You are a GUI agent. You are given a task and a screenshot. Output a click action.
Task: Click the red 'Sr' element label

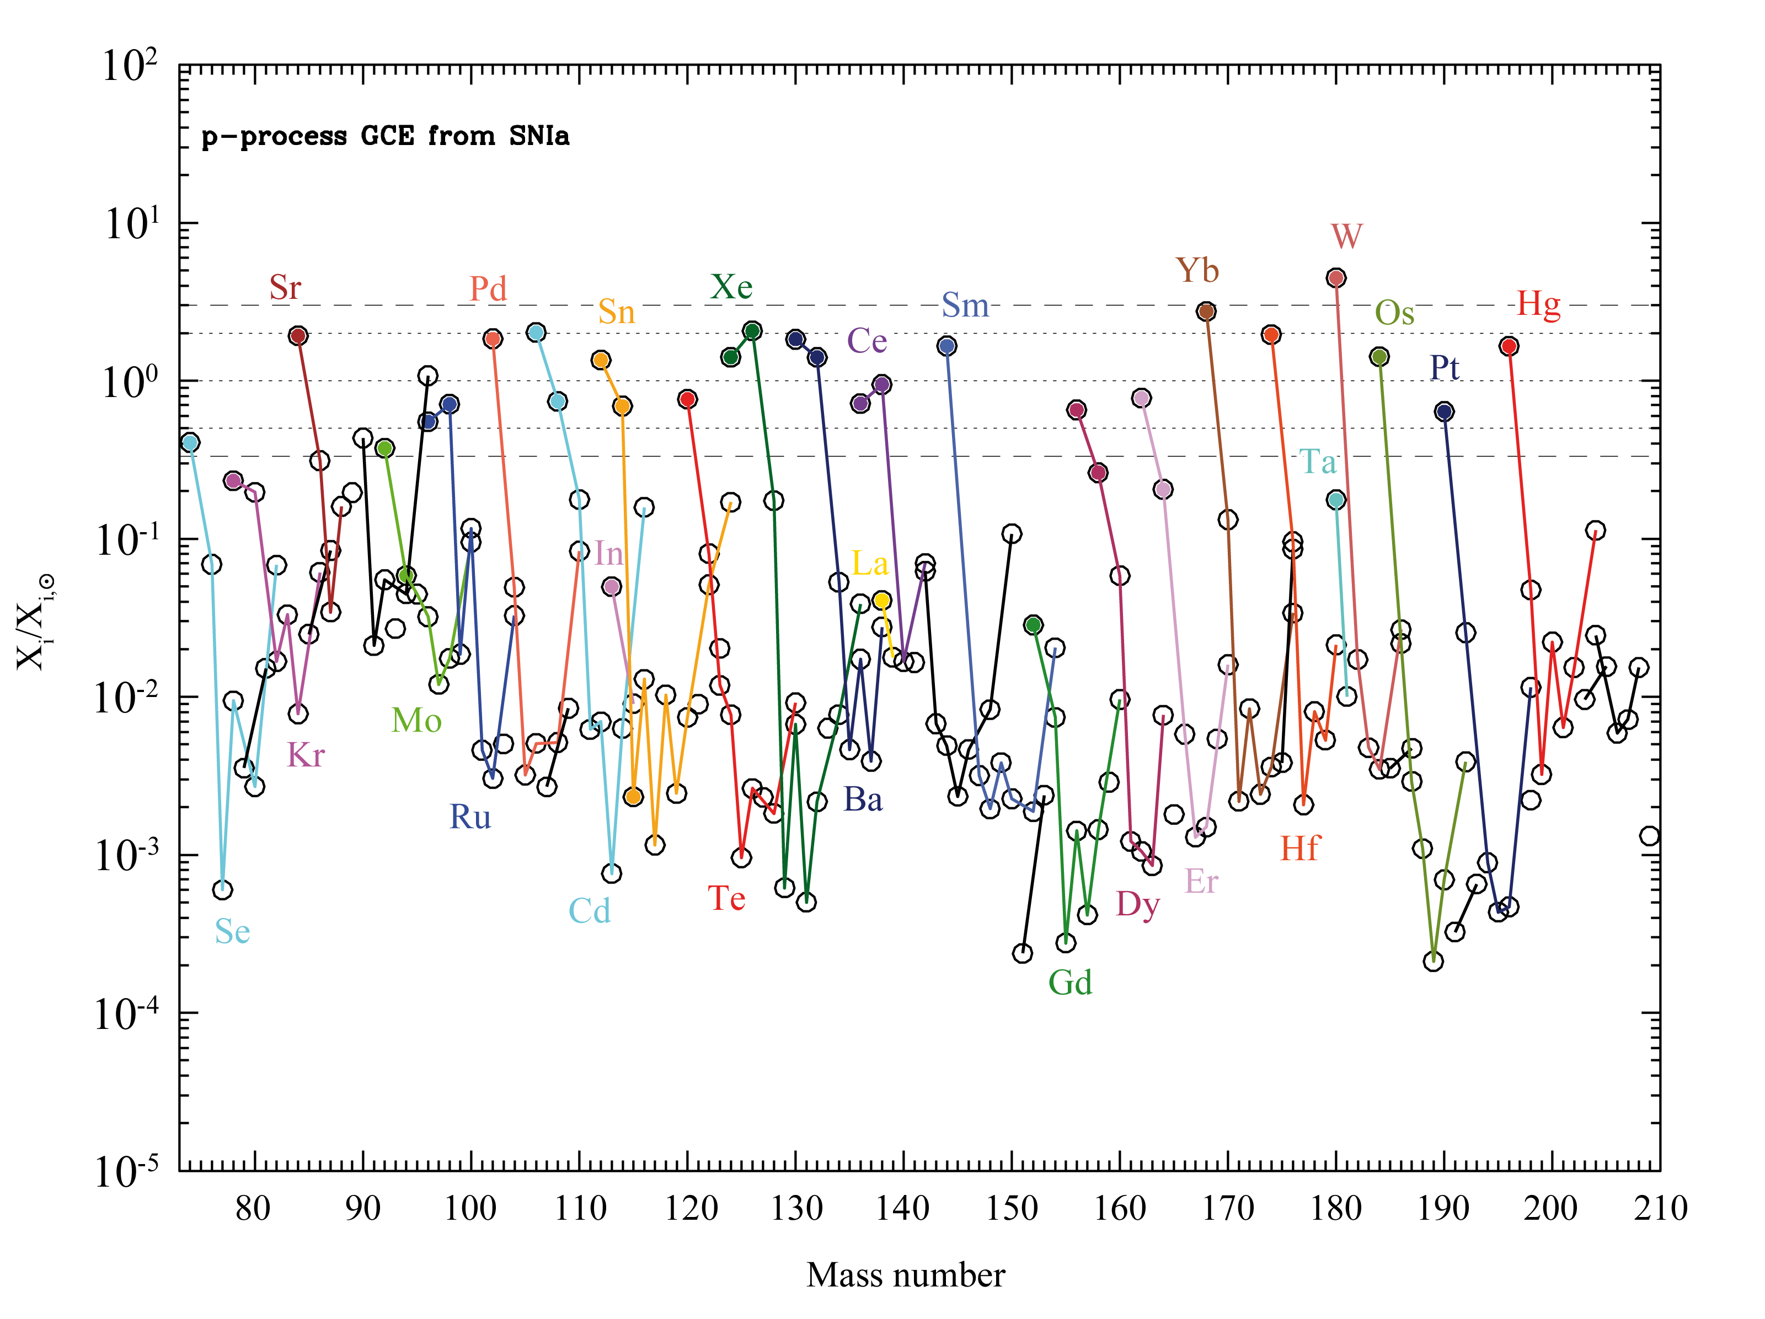(x=285, y=288)
